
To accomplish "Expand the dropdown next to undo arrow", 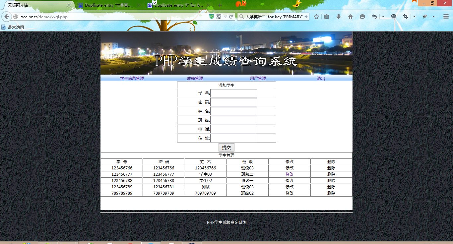I will (383, 16).
